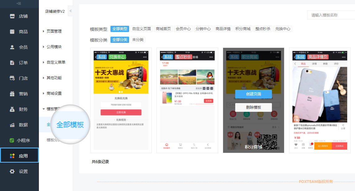Image resolution: width=355 pixels, height=191 pixels.
Task: Select the 未分类 category filter
Action: coord(138,40)
